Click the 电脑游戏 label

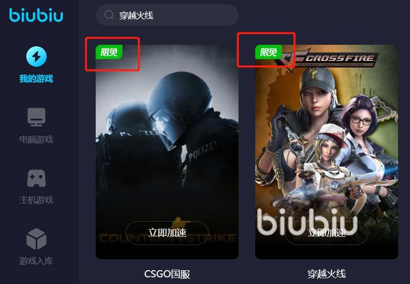point(36,139)
